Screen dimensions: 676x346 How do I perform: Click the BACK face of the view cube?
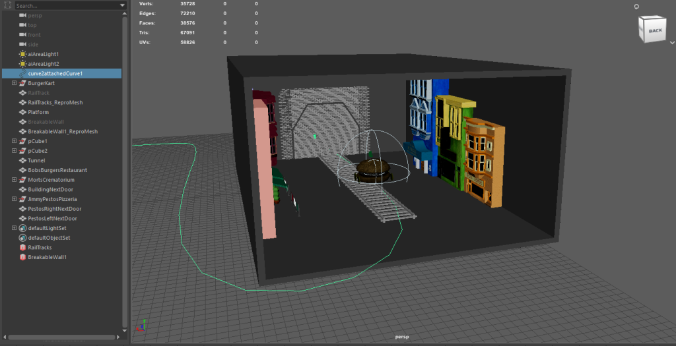(654, 31)
